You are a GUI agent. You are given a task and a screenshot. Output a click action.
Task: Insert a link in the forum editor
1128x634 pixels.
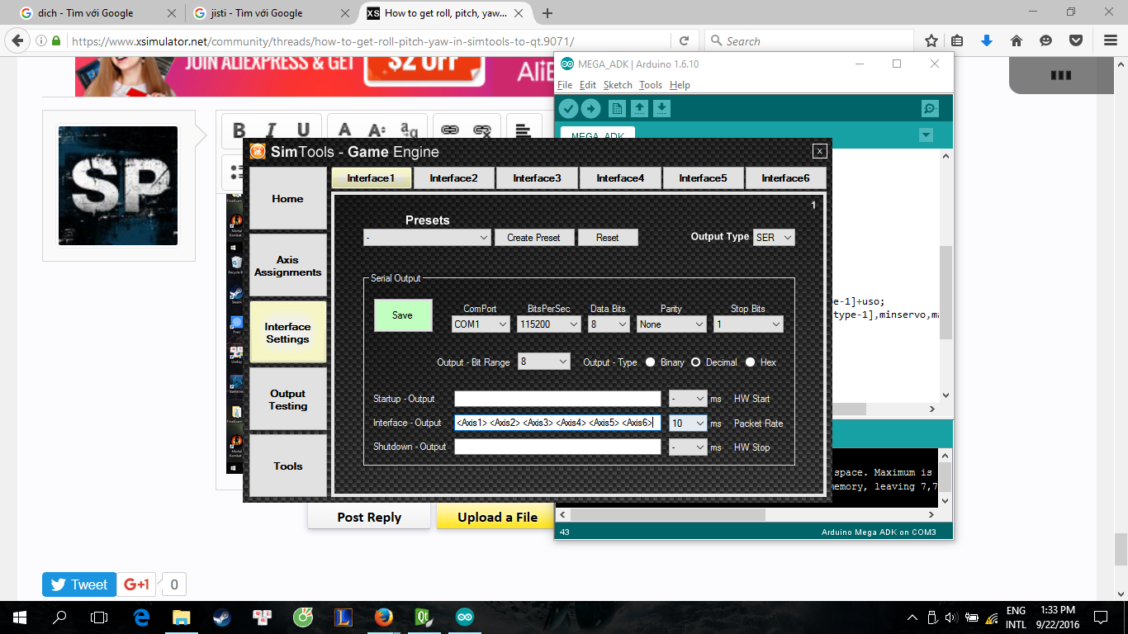point(449,130)
